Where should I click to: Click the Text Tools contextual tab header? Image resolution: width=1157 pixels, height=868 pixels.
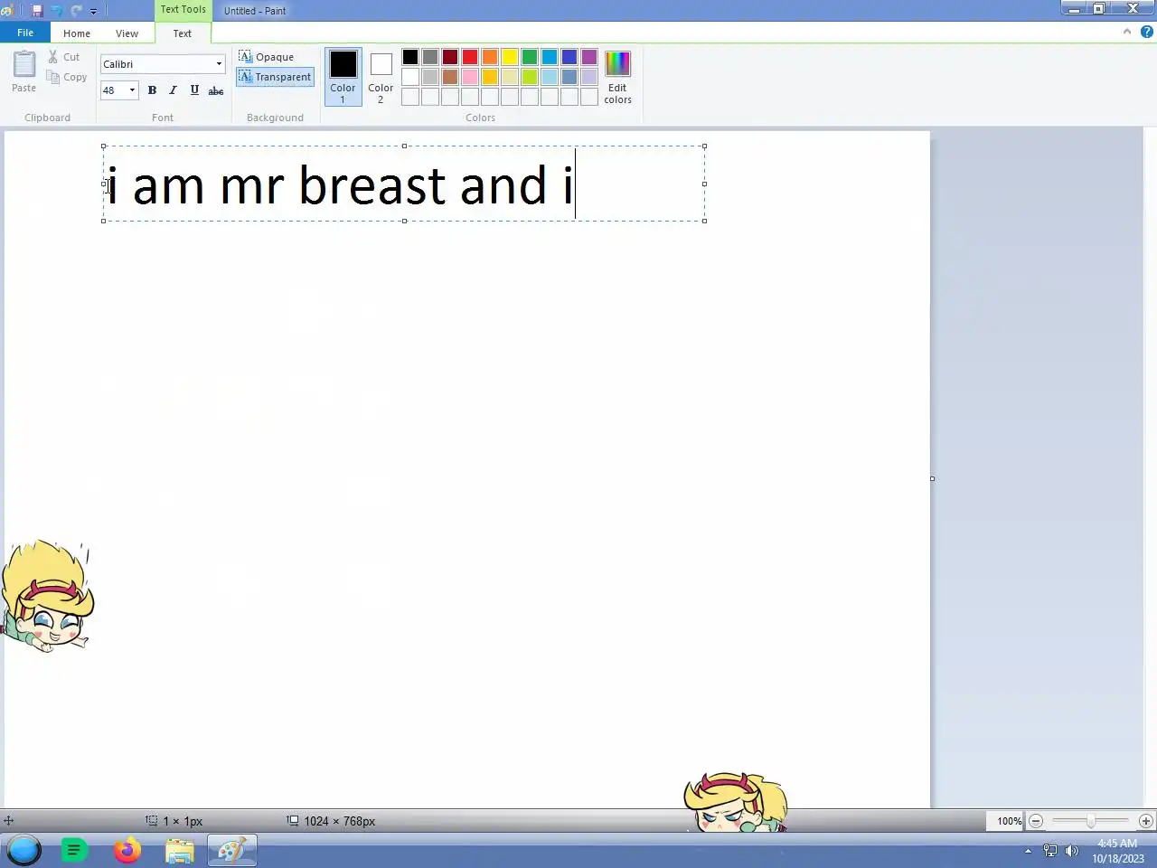tap(183, 10)
